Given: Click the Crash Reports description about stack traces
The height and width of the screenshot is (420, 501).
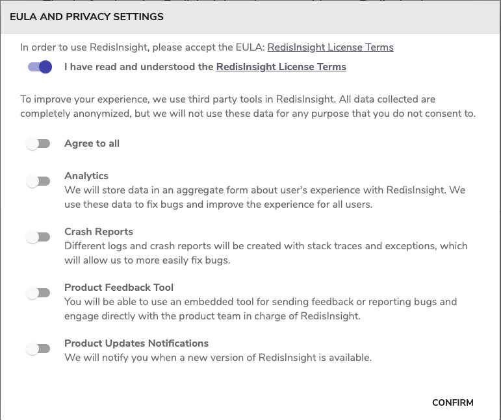Looking at the screenshot, I should coord(265,253).
